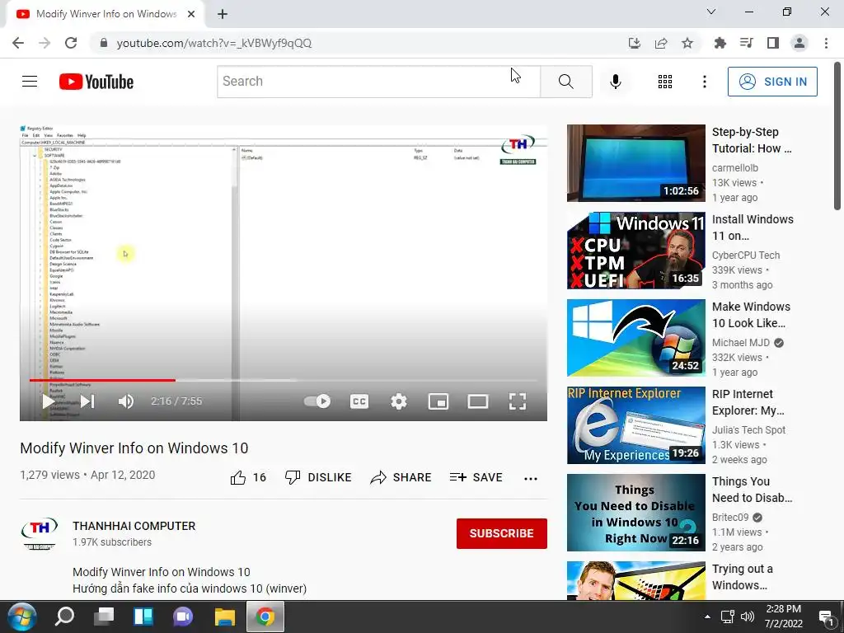The image size is (844, 633).
Task: Open YouTube settings three-dot menu
Action: pyautogui.click(x=704, y=82)
